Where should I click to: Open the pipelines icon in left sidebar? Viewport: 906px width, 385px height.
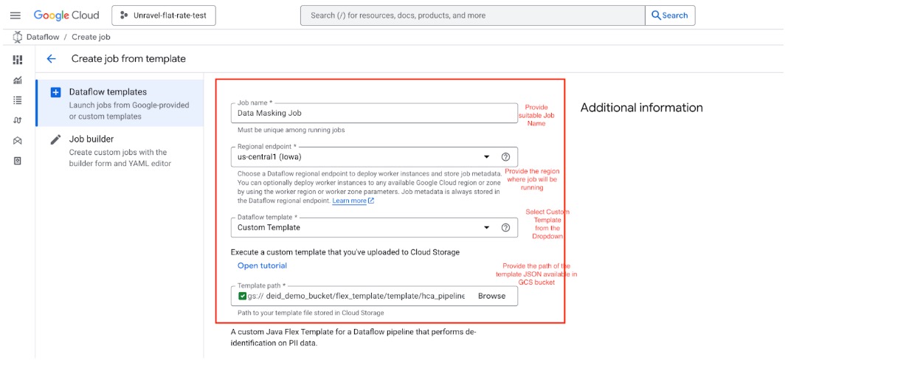[x=18, y=120]
